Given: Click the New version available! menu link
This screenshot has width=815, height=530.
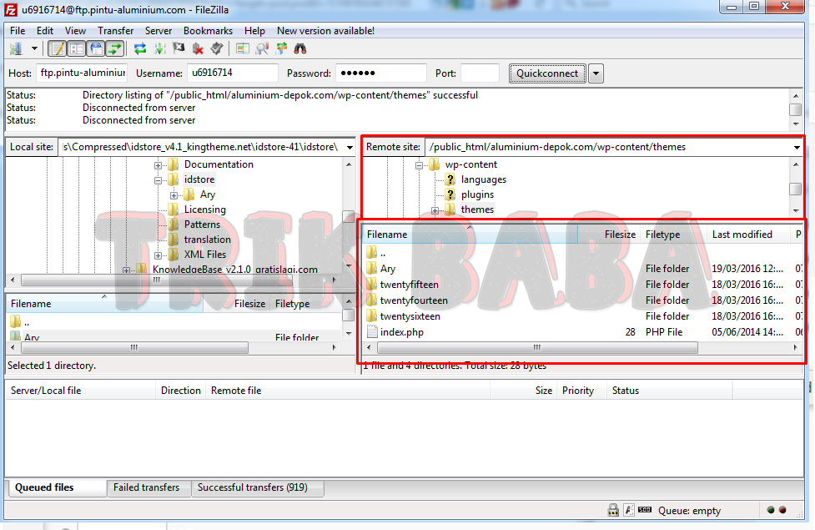Looking at the screenshot, I should click(325, 31).
